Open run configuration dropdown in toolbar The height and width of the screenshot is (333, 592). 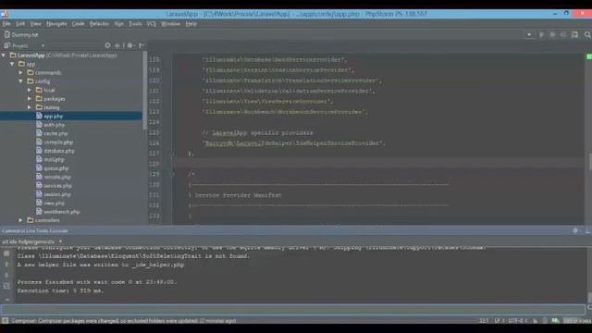point(529,35)
